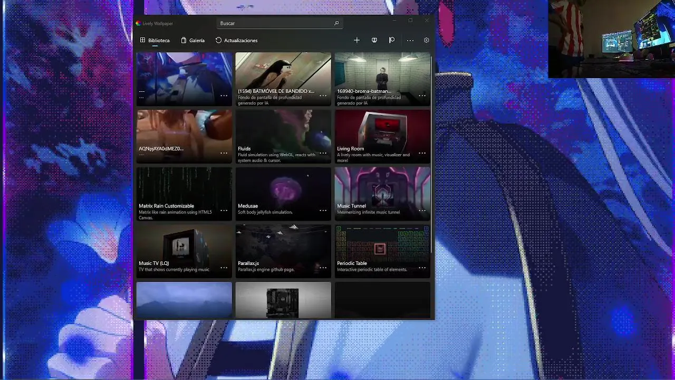675x380 pixels.
Task: Apply the Fluids wallpaper
Action: 283,136
